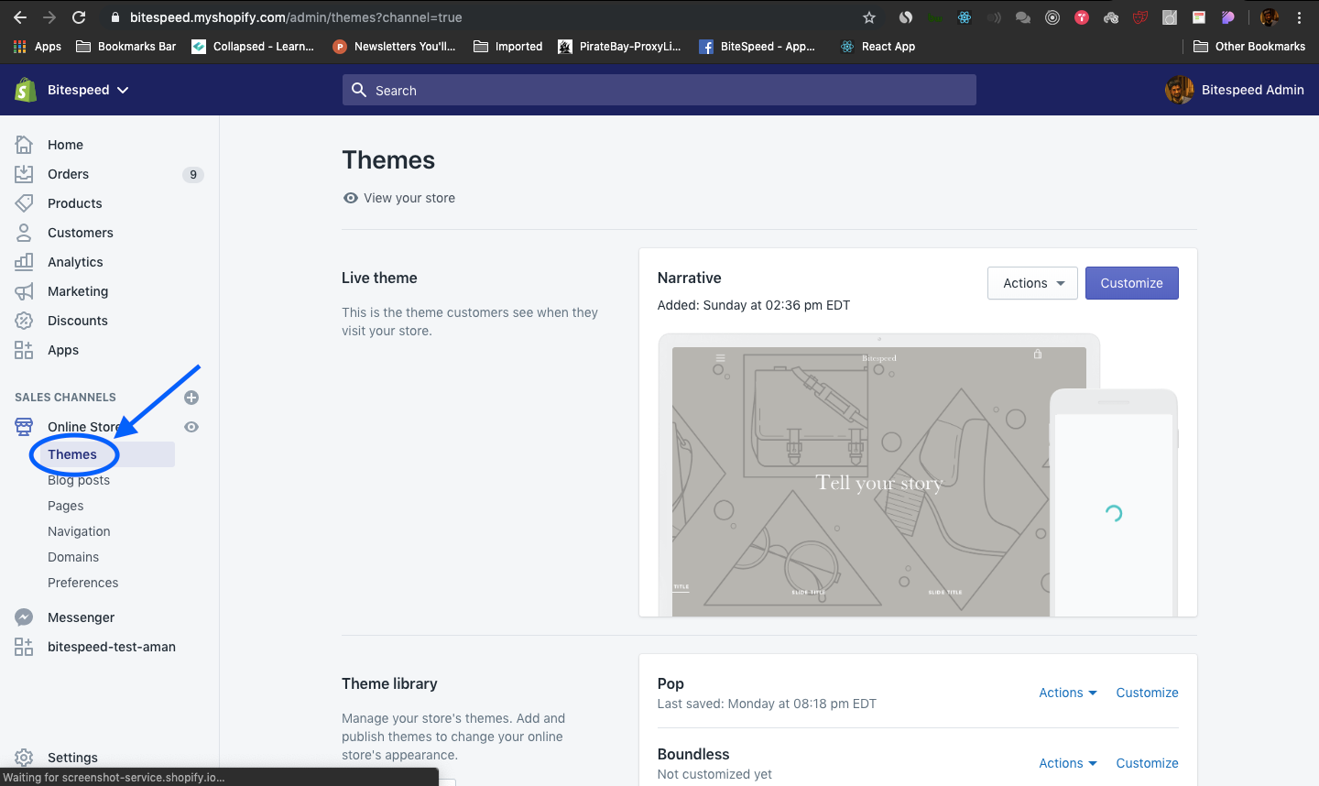View online store via eye icon in sidebar
1319x786 pixels.
(191, 427)
